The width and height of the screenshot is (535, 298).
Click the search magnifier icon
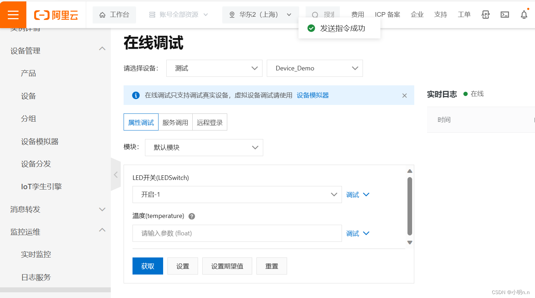point(315,15)
